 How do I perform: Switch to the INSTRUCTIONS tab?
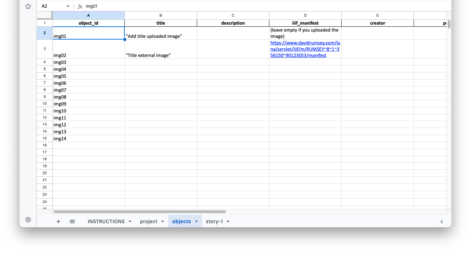tap(107, 221)
